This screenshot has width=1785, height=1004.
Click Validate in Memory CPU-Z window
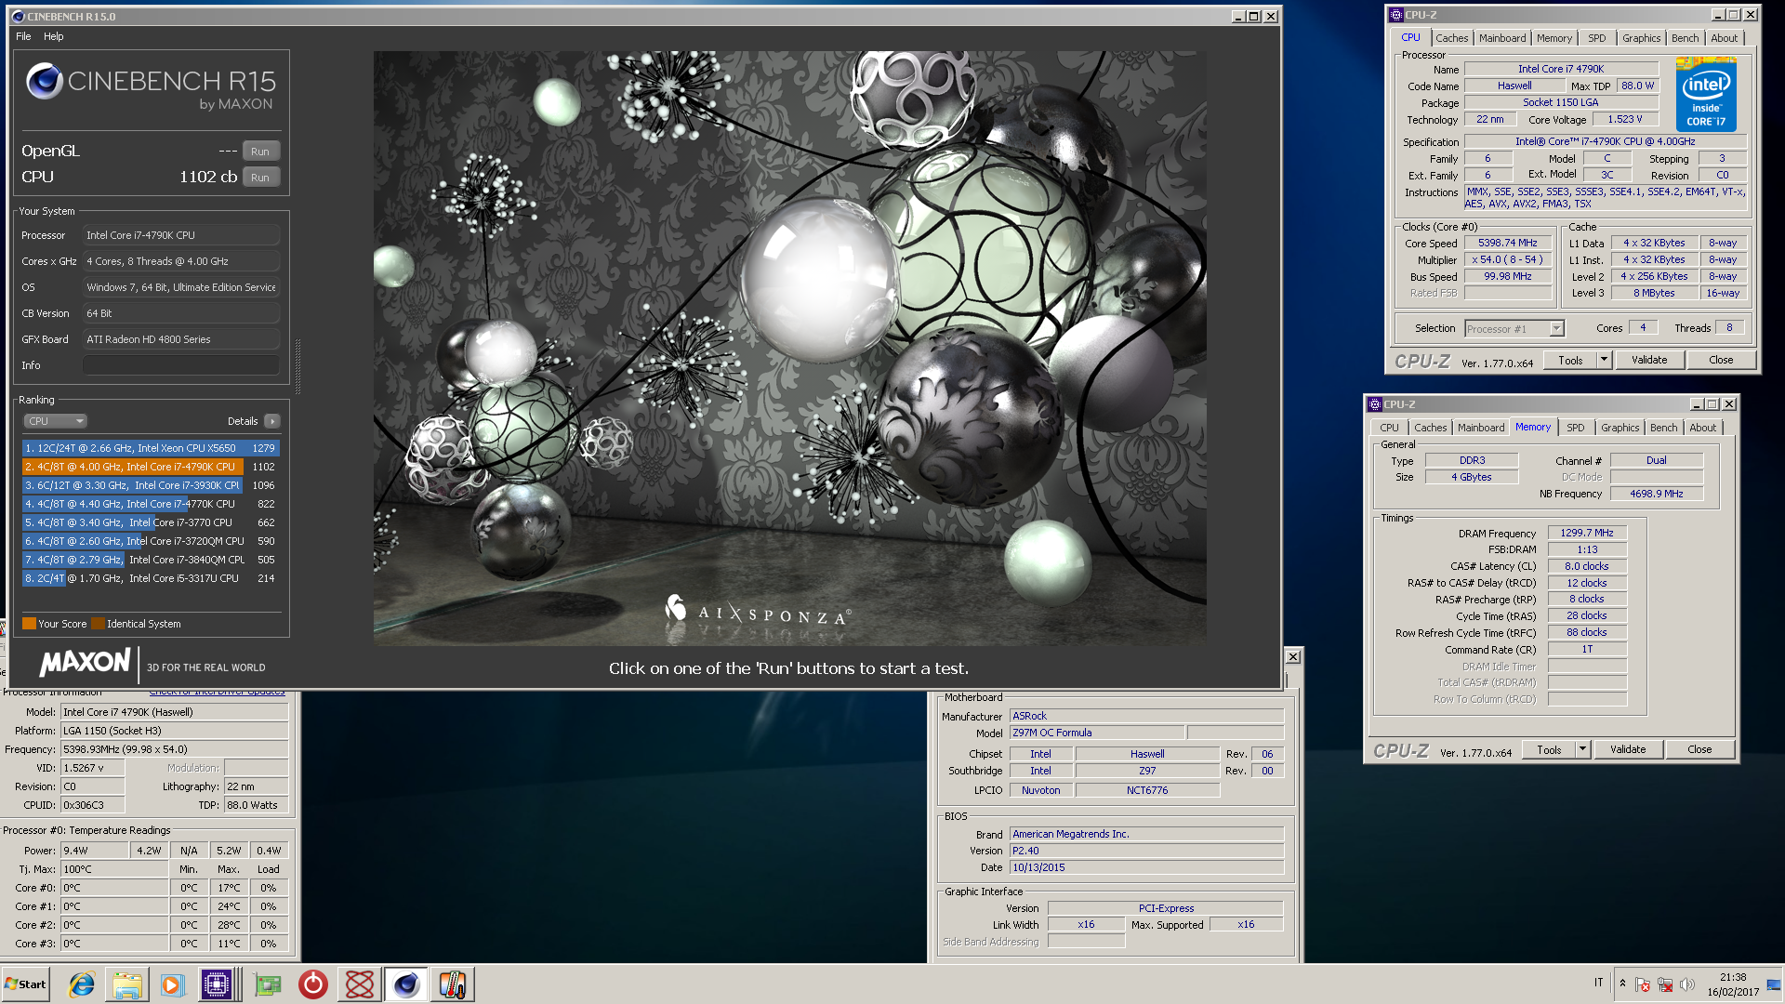click(x=1628, y=750)
